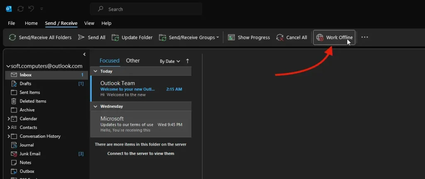425x179 pixels.
Task: Click the Update Folder icon
Action: click(115, 37)
